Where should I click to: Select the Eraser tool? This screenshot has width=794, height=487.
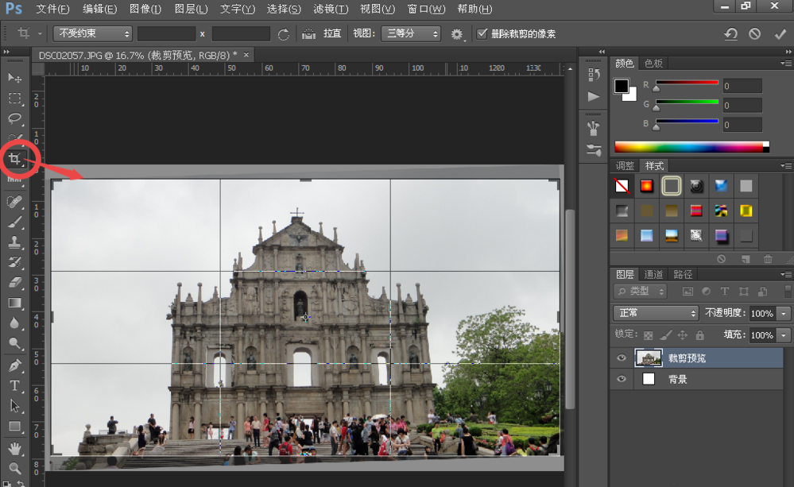(14, 282)
